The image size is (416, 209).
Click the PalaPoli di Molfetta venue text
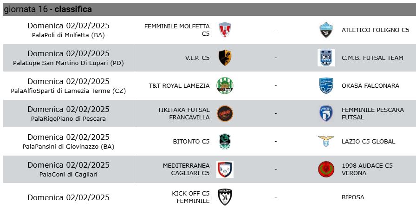pos(68,35)
